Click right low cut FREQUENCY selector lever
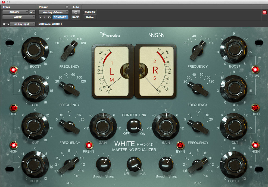Image resolution: width=268 pixels, height=187 pixels. pyautogui.click(x=198, y=89)
